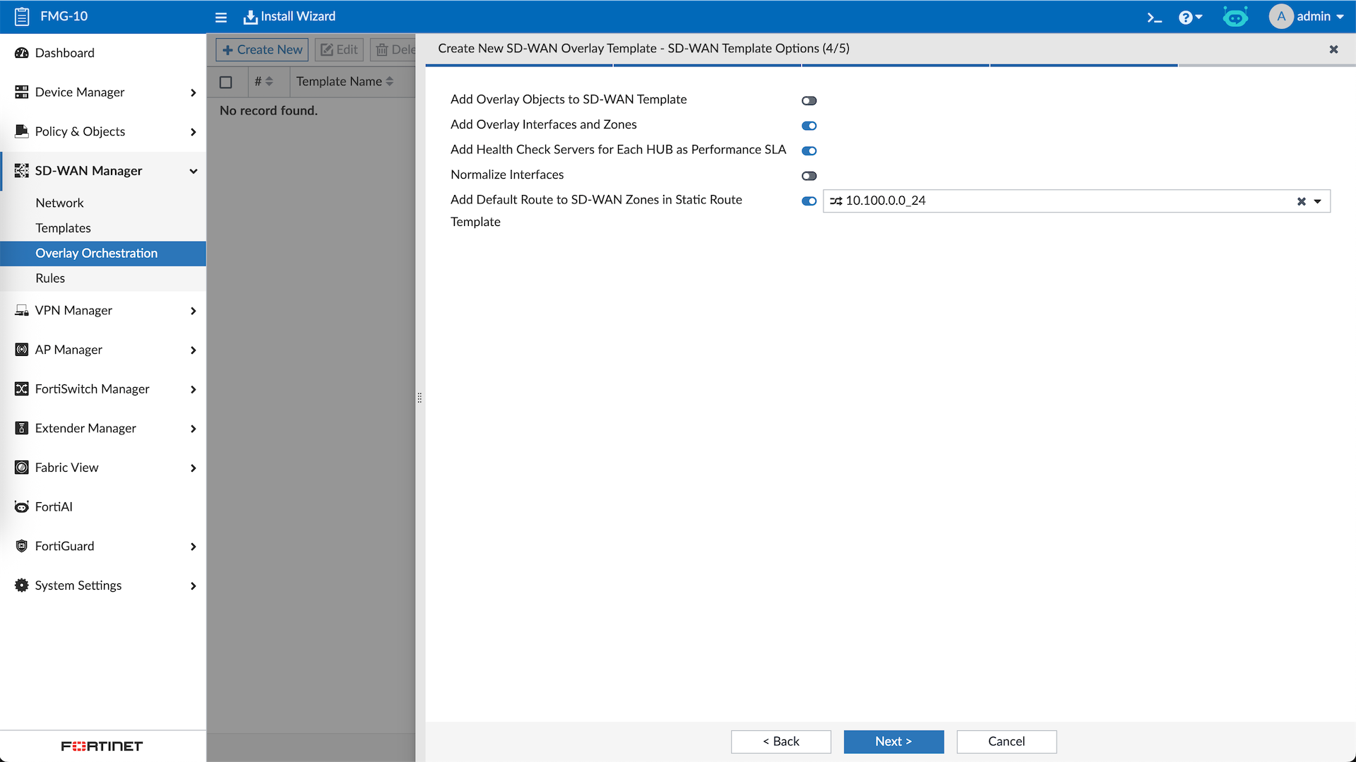Clear the 10.100.0.0_24 selection with X

click(x=1301, y=201)
